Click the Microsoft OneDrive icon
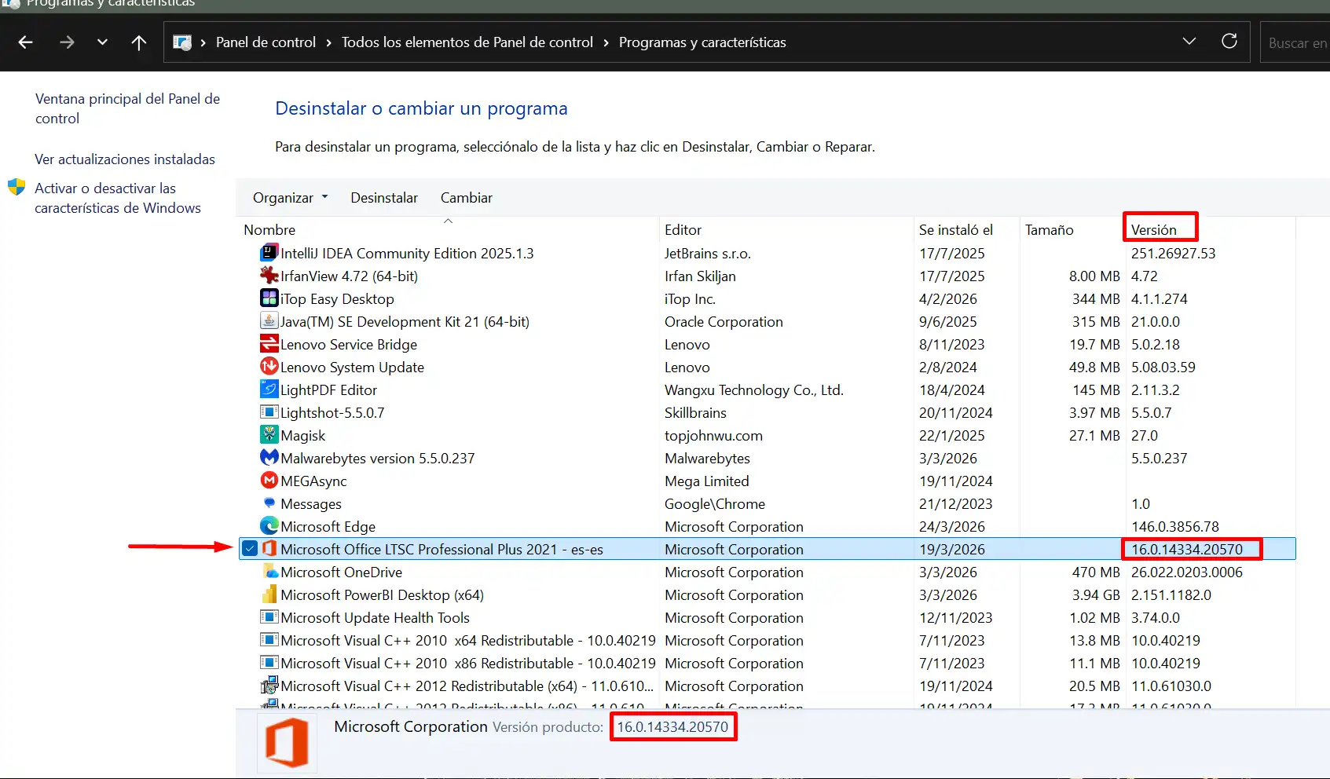The height and width of the screenshot is (779, 1330). tap(269, 572)
